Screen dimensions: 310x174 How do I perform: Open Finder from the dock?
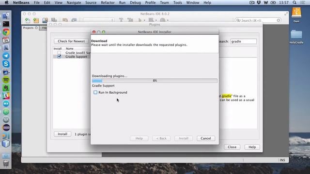[6, 16]
